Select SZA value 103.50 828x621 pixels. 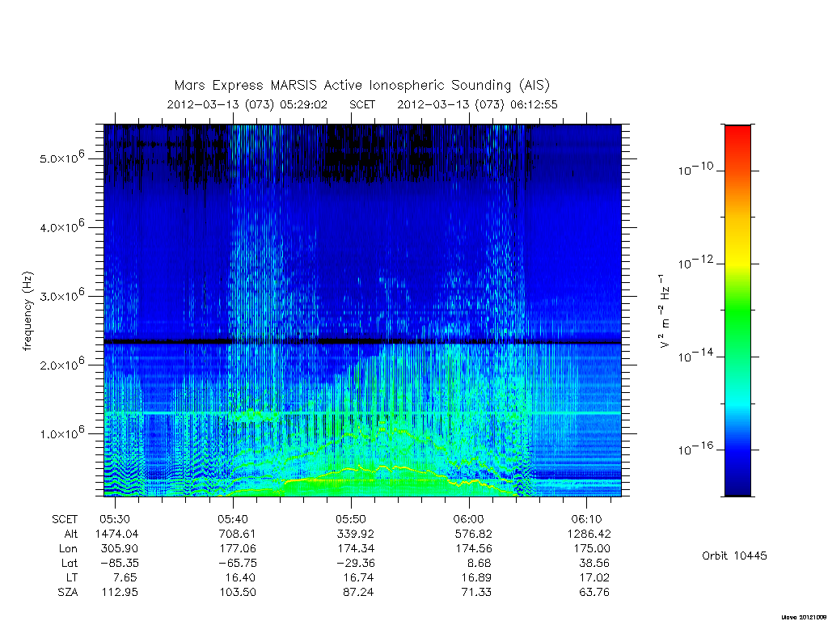[x=238, y=593]
